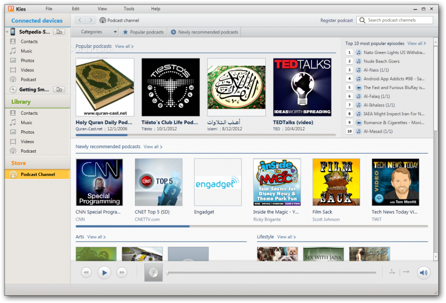Screen dimensions: 446x303
Task: Open the Holy Quran Daily Podcast thumbnail
Action: [105, 87]
